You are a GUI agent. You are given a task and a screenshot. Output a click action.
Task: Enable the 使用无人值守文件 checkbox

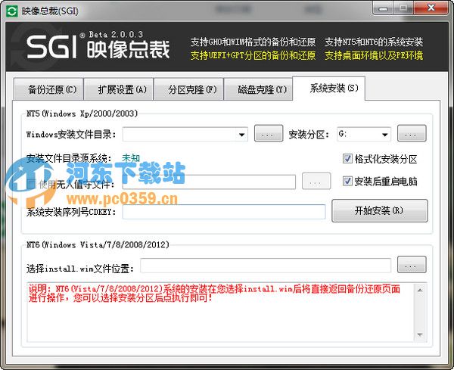click(x=31, y=184)
